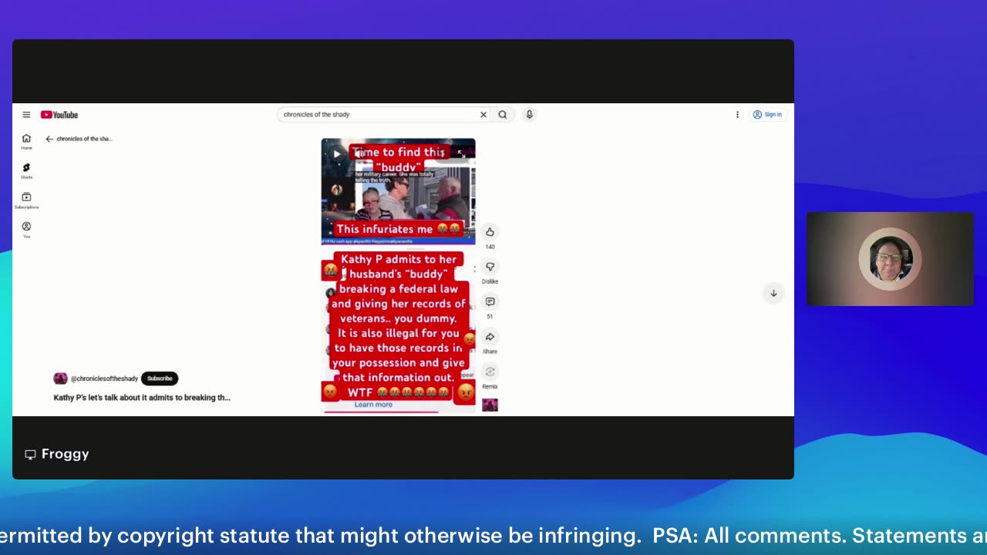Open Shorts in the YouTube sidebar
Viewport: 987px width, 555px height.
[x=26, y=171]
